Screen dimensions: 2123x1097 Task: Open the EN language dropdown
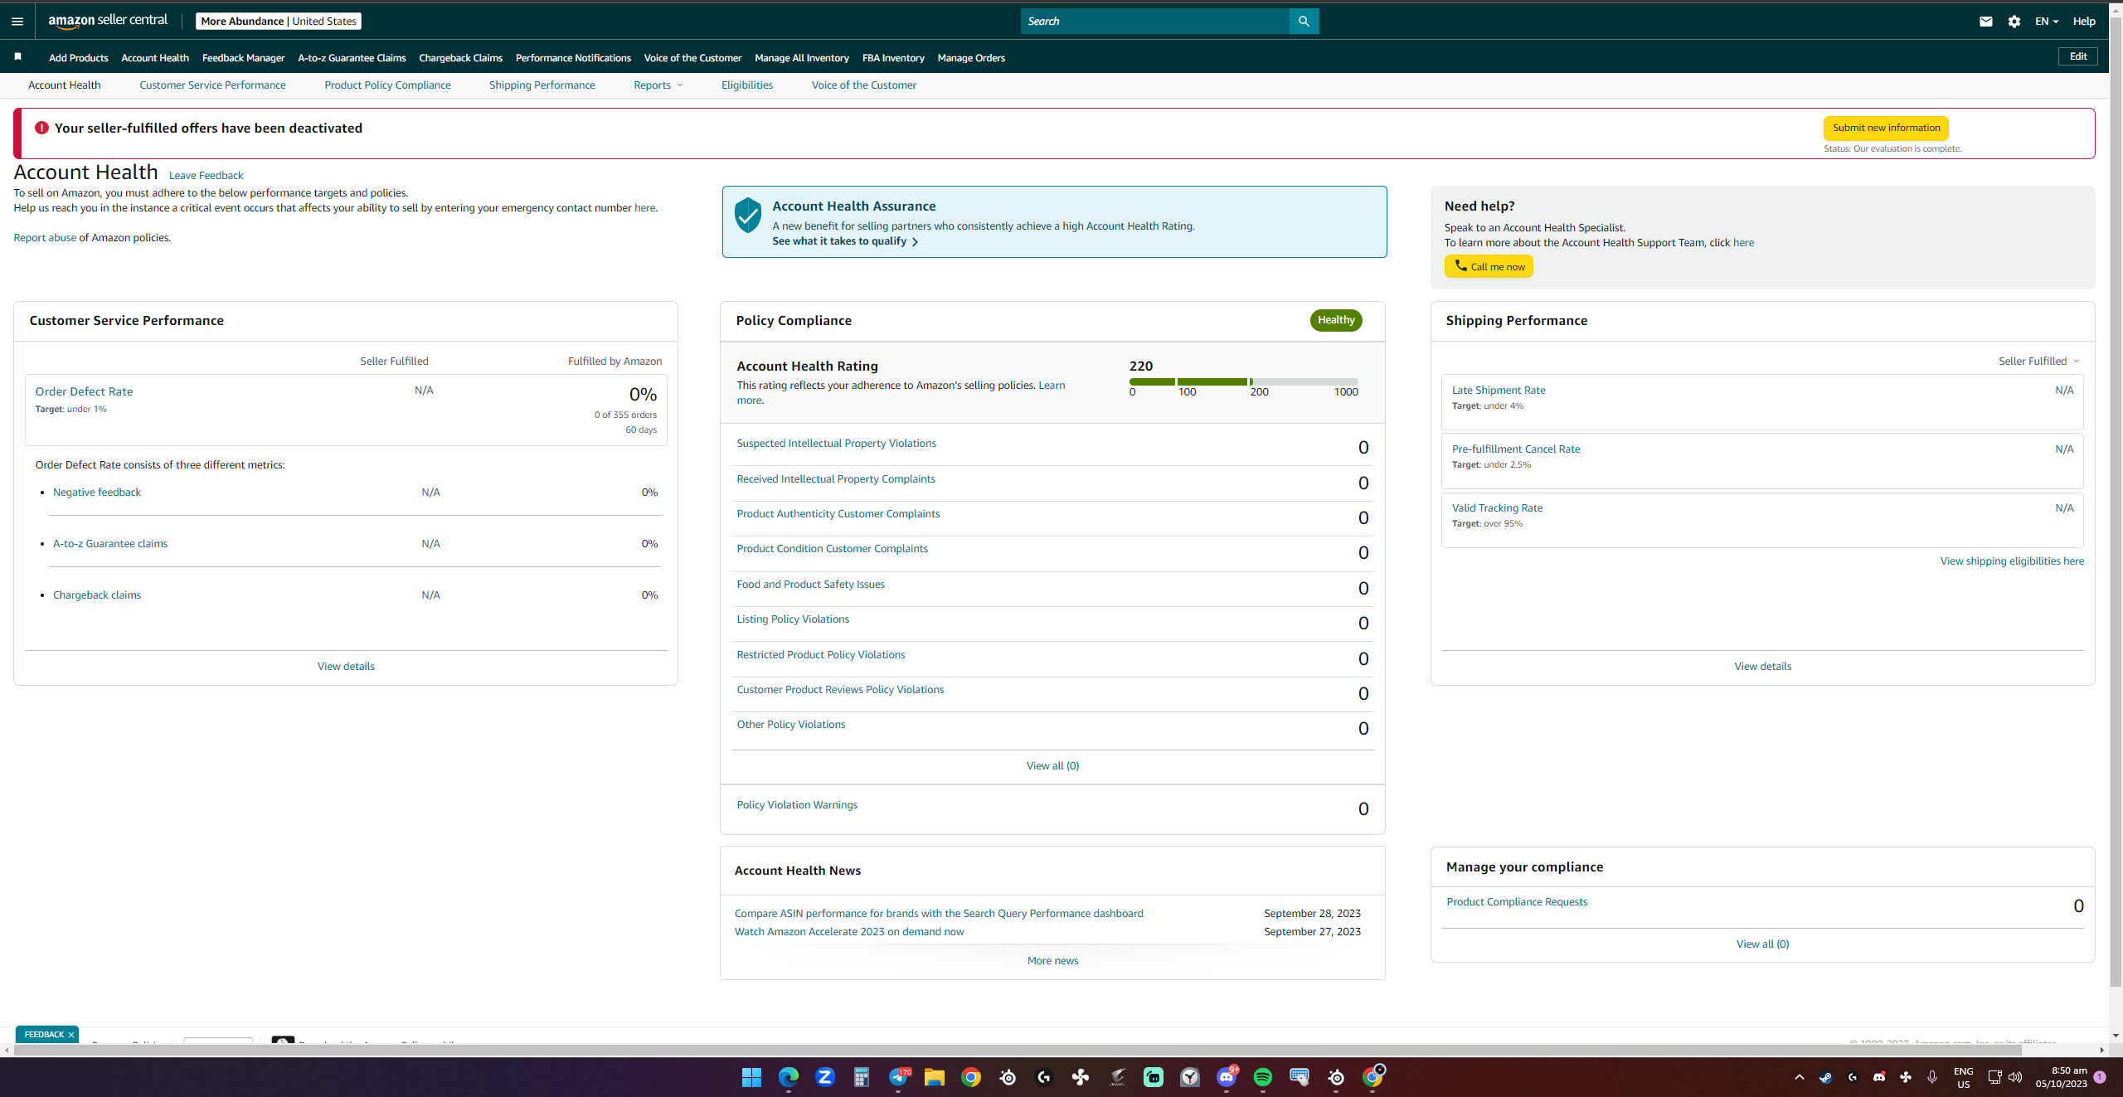click(x=2047, y=22)
